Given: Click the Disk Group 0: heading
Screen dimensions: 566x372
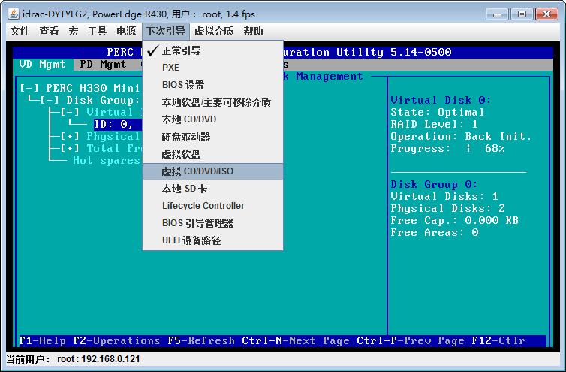Looking at the screenshot, I should coord(434,184).
